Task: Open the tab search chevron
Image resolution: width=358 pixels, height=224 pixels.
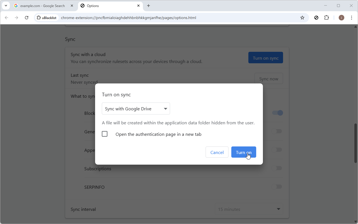Action: point(6,6)
